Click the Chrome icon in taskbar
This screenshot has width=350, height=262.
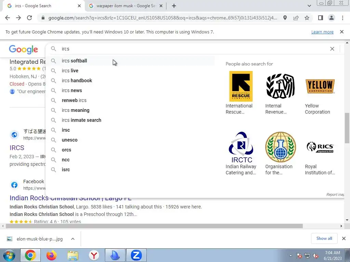point(30,255)
